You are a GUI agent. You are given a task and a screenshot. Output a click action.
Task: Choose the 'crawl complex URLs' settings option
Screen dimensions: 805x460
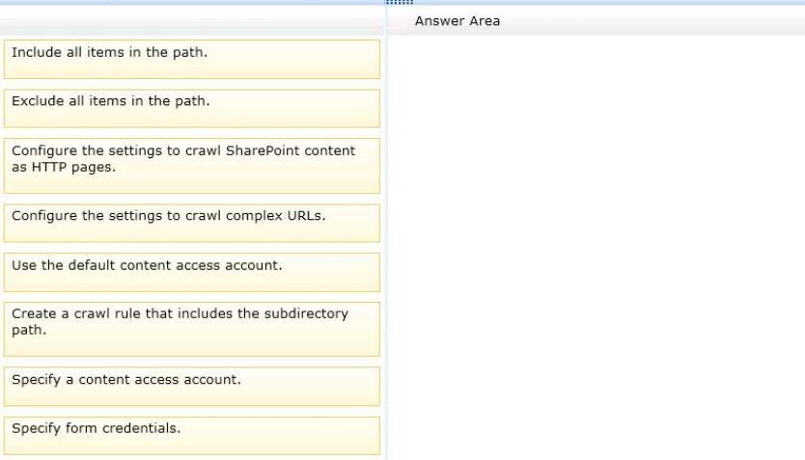[x=191, y=223]
